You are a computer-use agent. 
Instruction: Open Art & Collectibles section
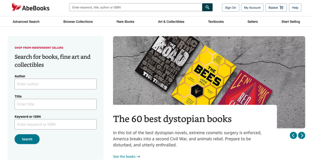[171, 22]
